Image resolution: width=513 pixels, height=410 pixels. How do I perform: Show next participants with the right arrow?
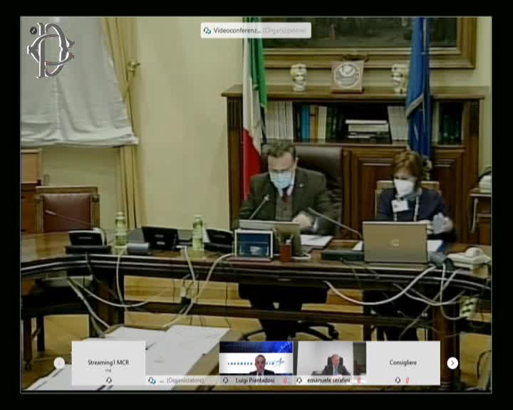452,363
